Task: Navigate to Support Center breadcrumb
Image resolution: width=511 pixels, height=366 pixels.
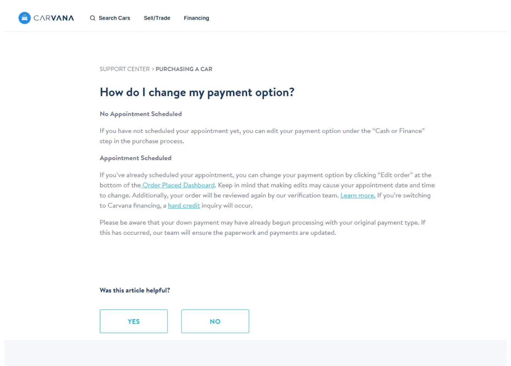Action: (x=124, y=69)
